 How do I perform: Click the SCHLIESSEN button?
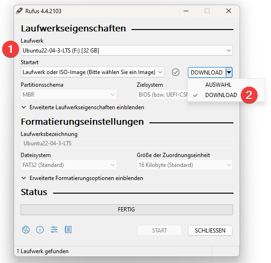[x=210, y=230]
